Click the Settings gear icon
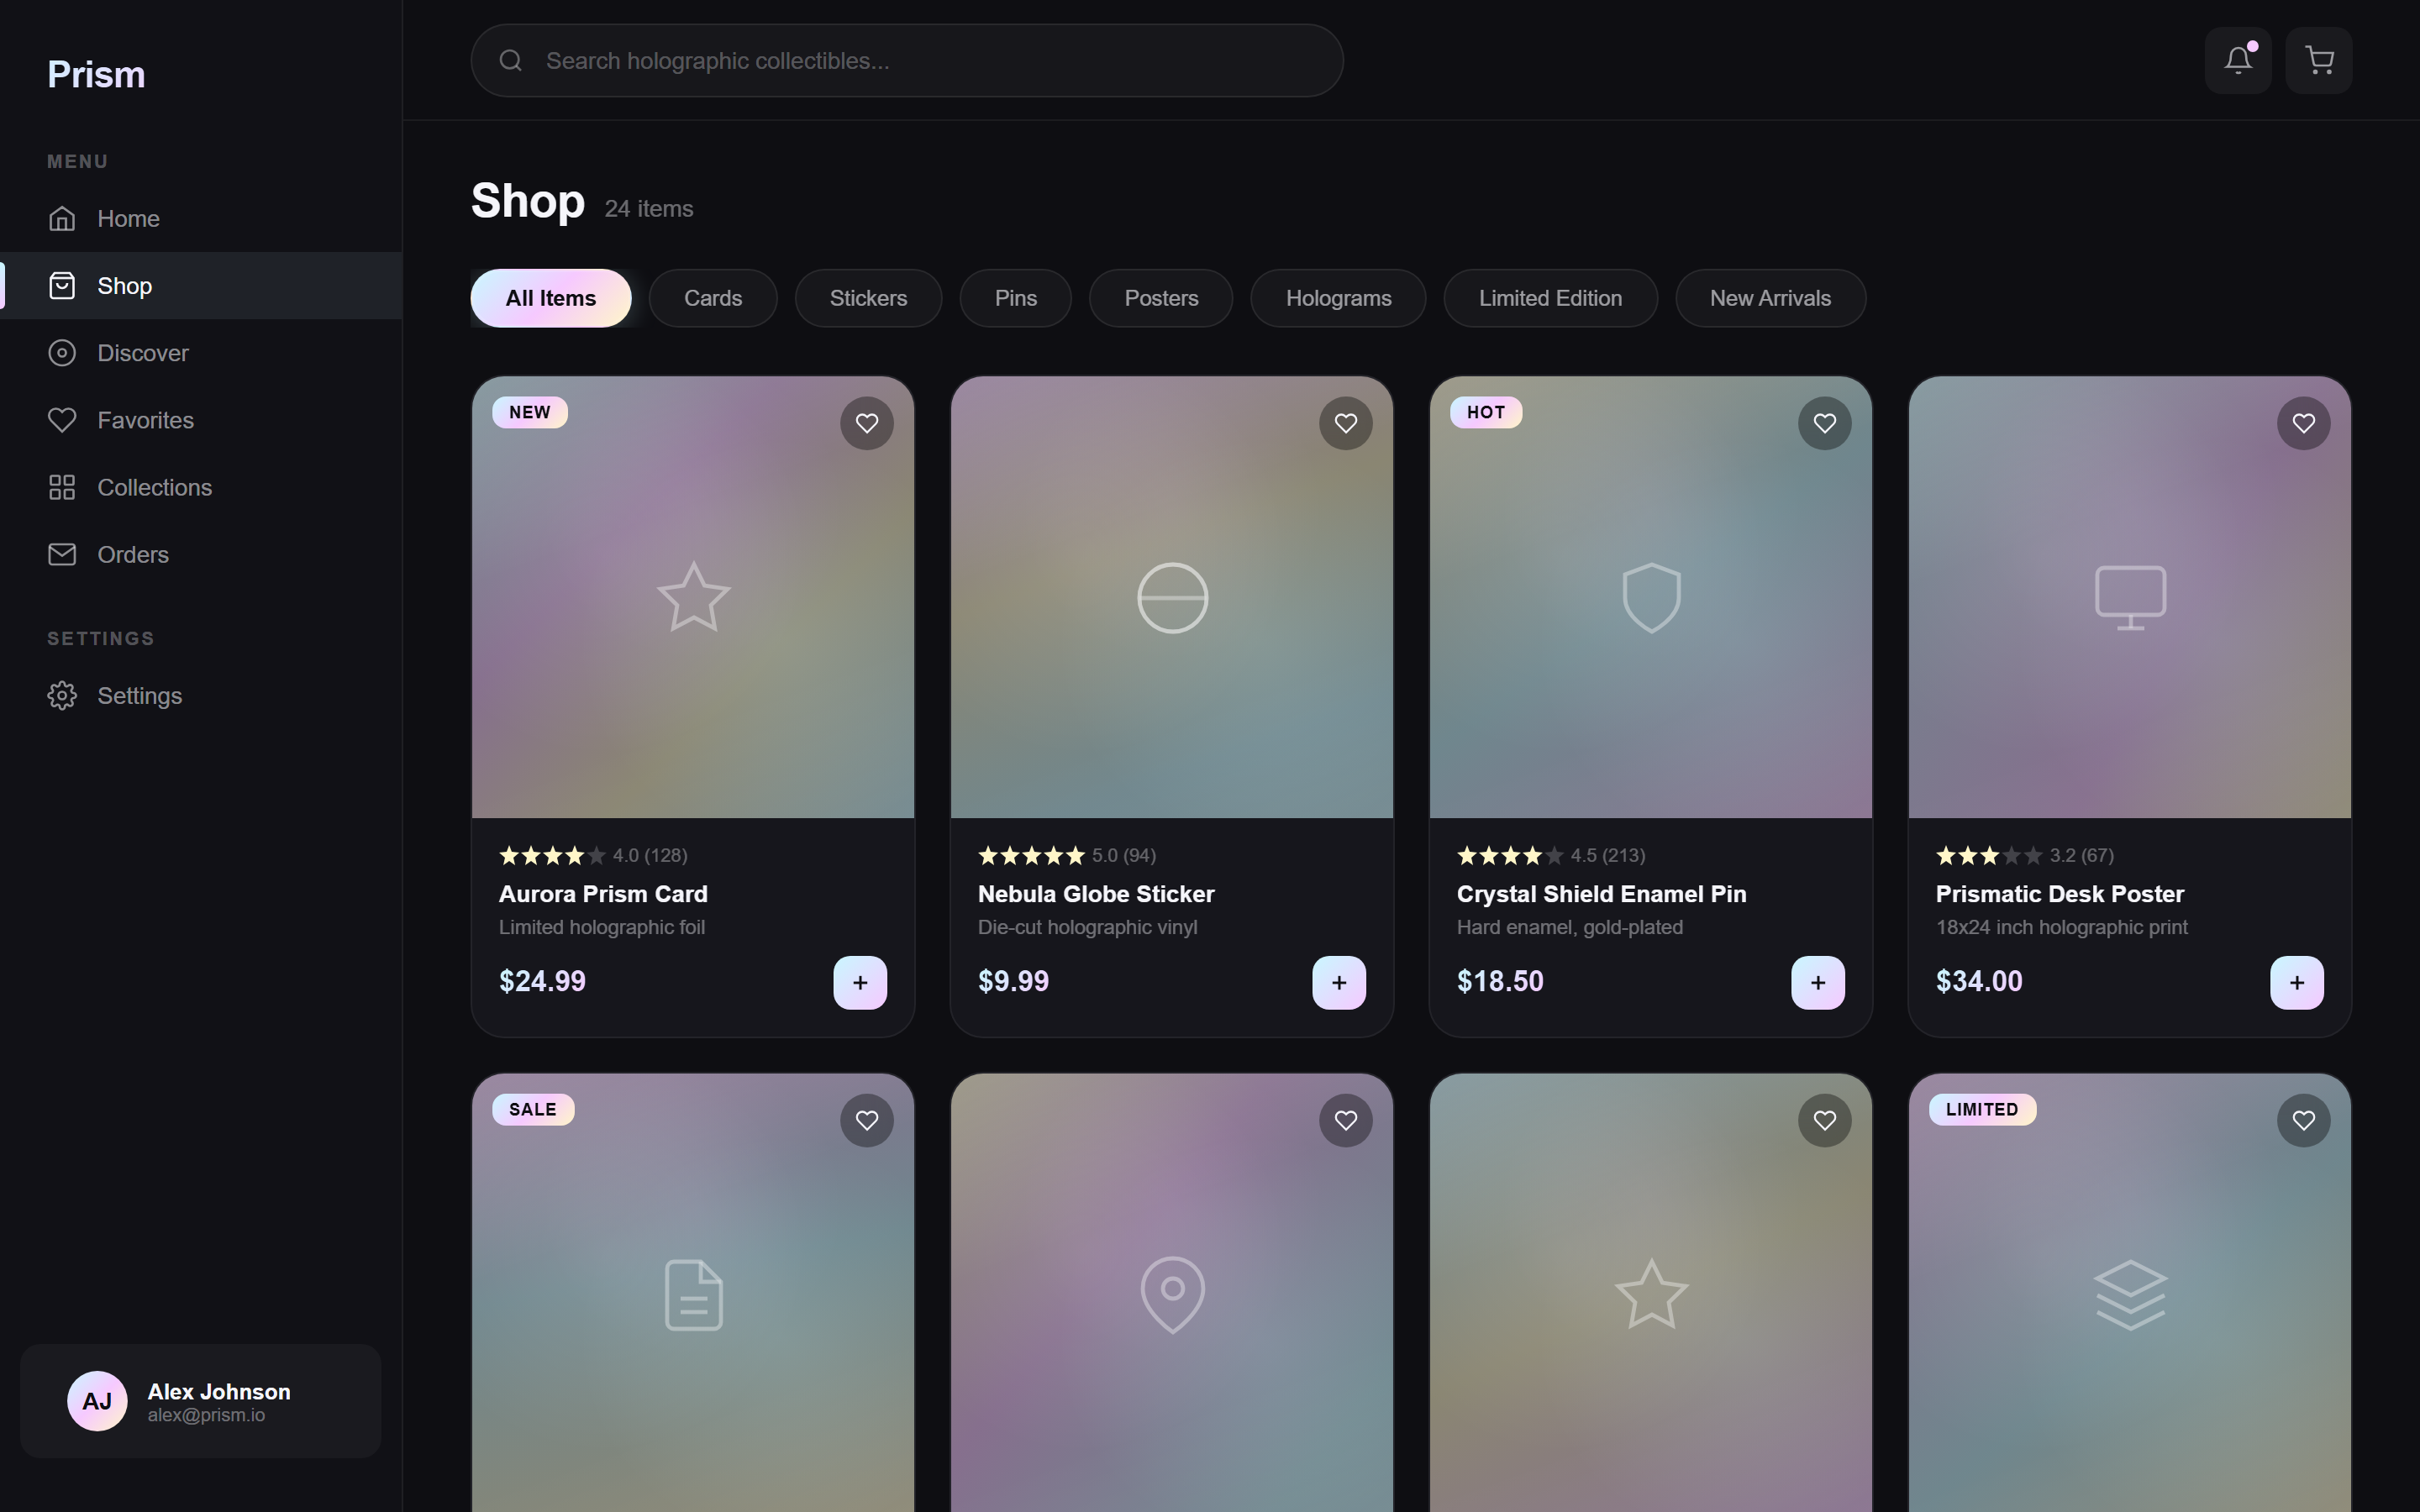2420x1512 pixels. (x=62, y=695)
